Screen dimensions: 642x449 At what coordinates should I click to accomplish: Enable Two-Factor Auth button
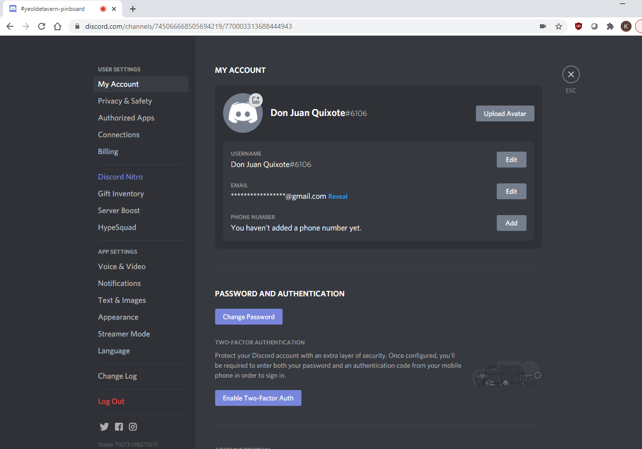pos(258,398)
